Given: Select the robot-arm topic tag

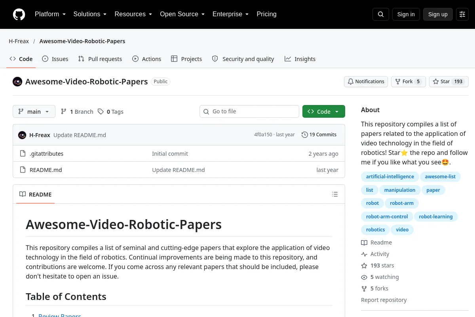Looking at the screenshot, I should [x=401, y=203].
